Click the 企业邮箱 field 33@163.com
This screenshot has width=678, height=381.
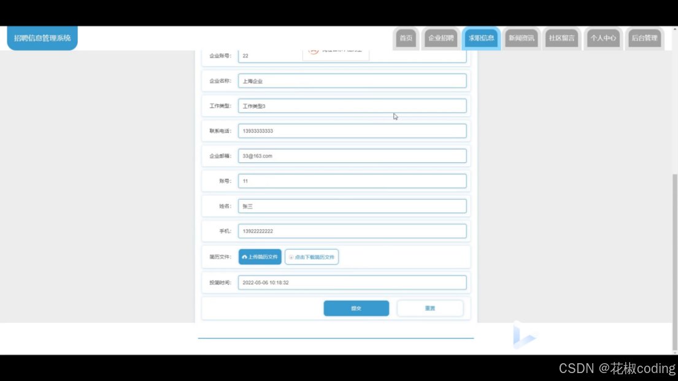tap(352, 156)
